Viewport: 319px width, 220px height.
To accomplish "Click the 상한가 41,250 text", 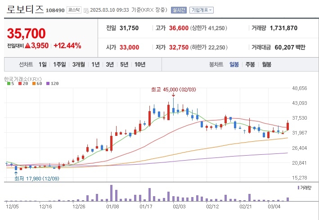I will click(208, 28).
